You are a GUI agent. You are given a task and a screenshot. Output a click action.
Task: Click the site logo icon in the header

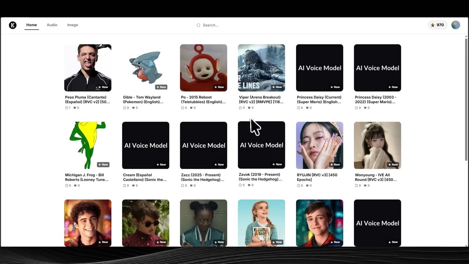coord(13,25)
